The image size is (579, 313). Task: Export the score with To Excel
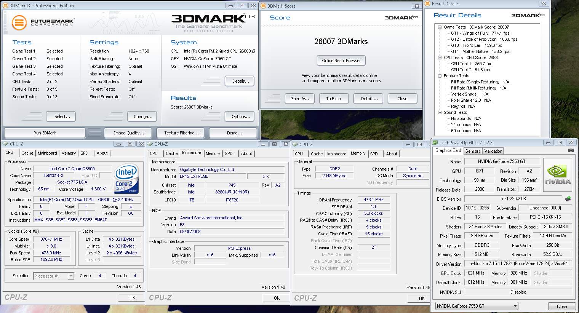334,99
